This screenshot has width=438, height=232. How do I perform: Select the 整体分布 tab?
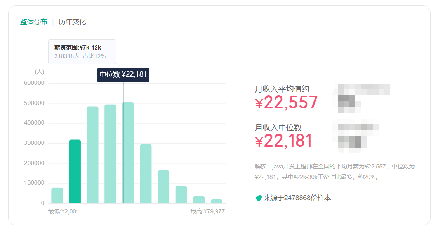click(33, 22)
